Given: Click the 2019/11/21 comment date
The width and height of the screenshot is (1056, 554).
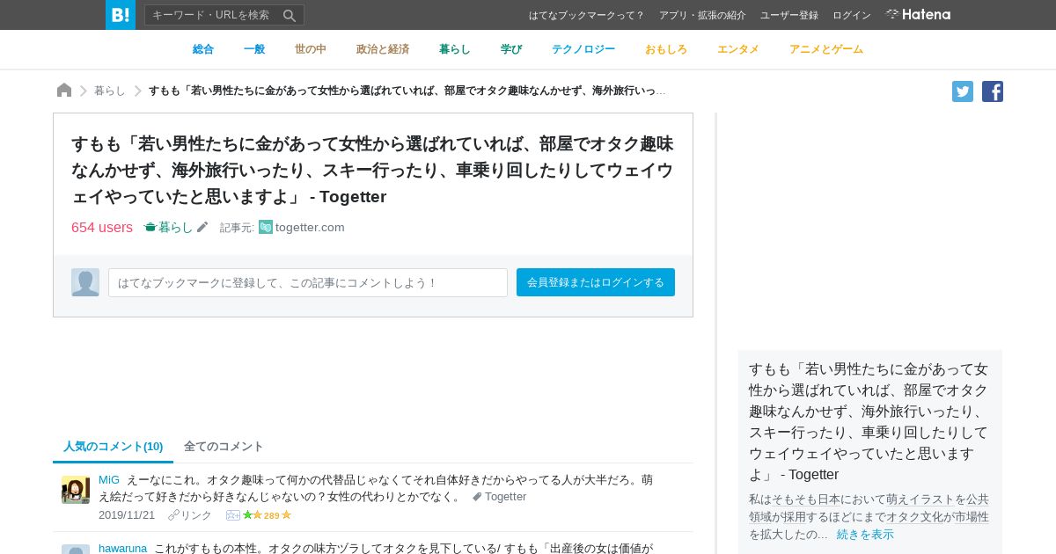Looking at the screenshot, I should point(127,515).
